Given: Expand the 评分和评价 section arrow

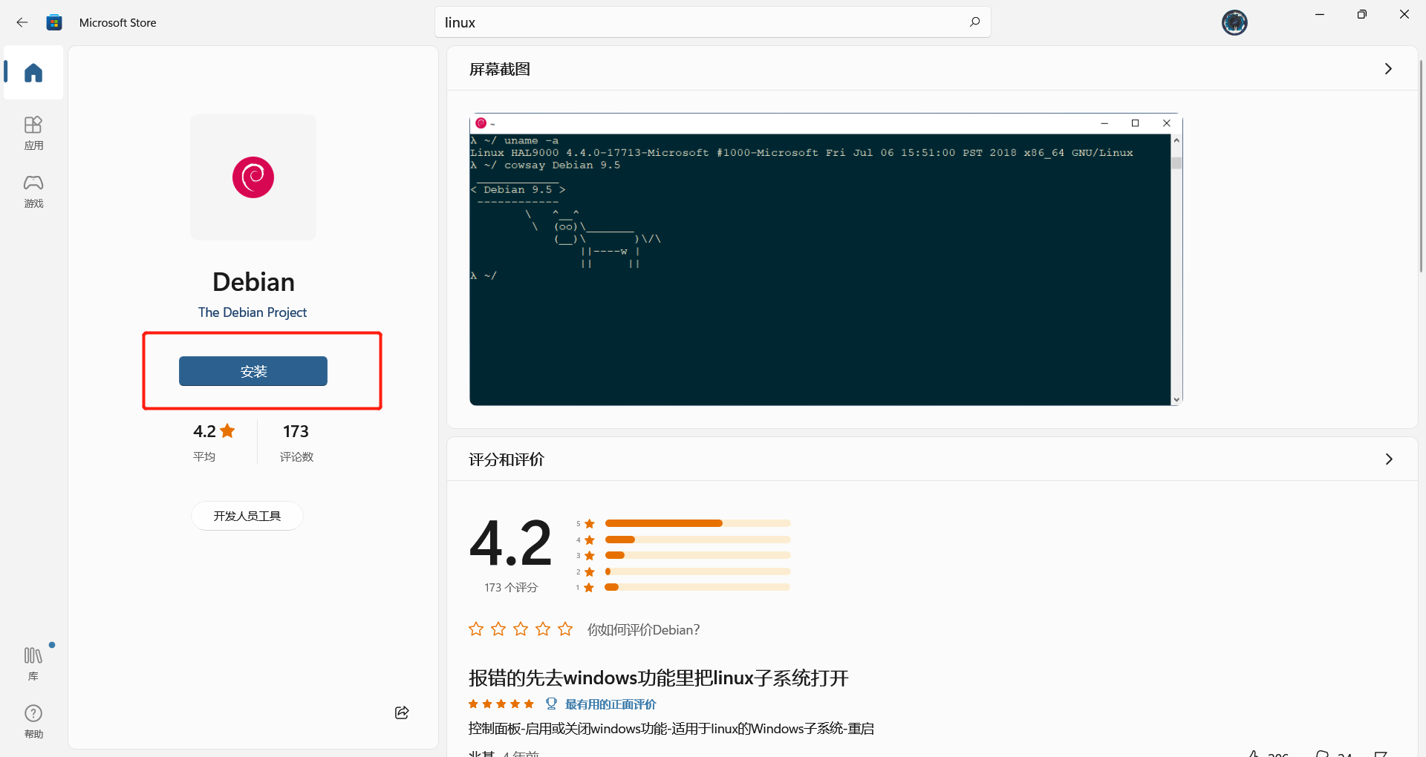Looking at the screenshot, I should 1388,459.
